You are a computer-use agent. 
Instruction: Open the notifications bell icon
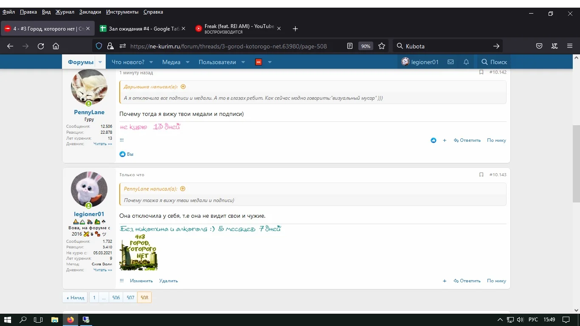tap(466, 62)
